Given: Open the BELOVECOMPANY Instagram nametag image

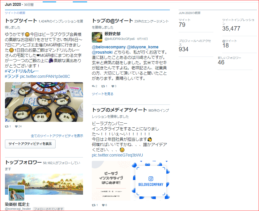Looking at the screenshot, I should (151, 181).
